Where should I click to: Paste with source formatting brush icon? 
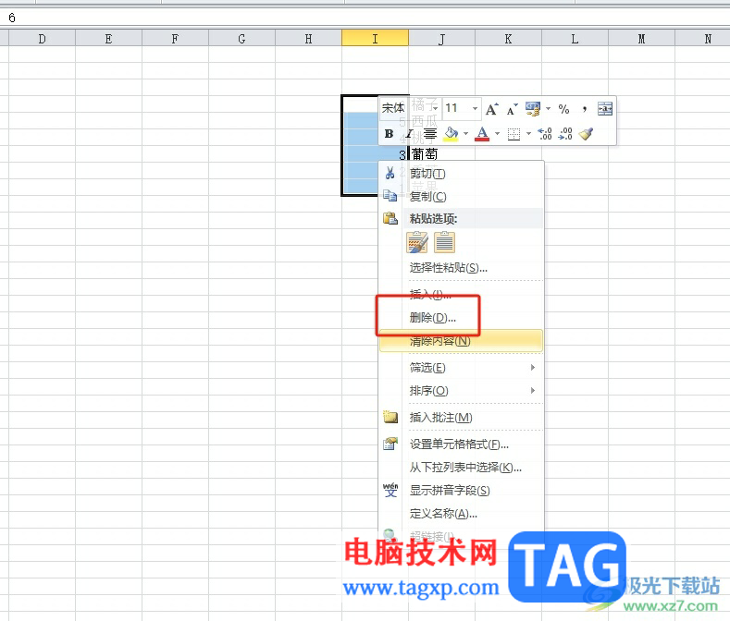(x=417, y=242)
